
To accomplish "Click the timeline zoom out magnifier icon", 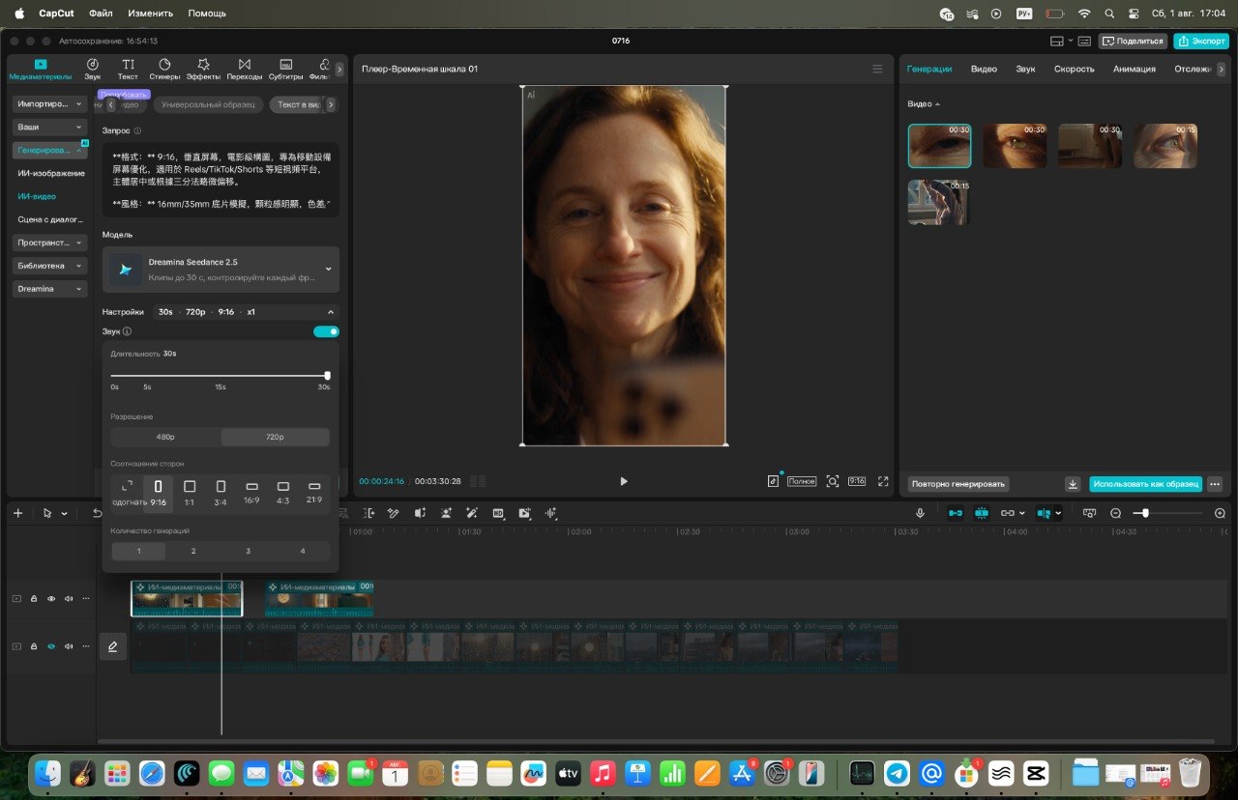I will click(x=1115, y=513).
